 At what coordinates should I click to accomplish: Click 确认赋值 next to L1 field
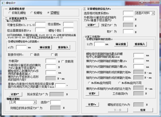coord(121,44)
